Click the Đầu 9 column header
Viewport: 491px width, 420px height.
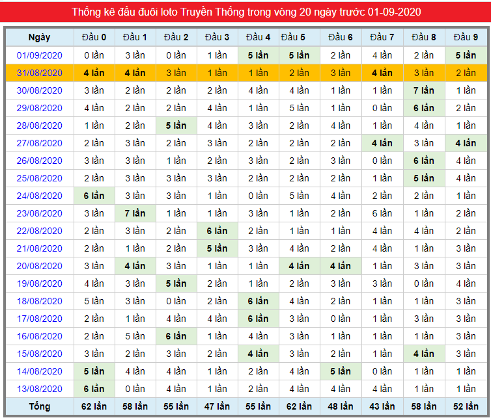tap(466, 37)
